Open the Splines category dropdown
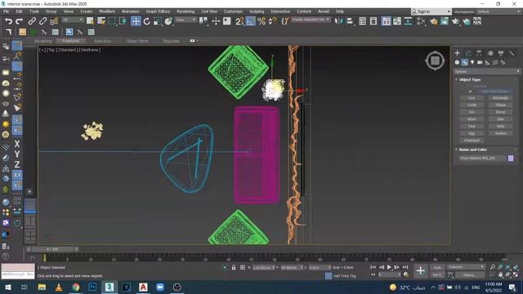The image size is (523, 294). click(x=487, y=71)
